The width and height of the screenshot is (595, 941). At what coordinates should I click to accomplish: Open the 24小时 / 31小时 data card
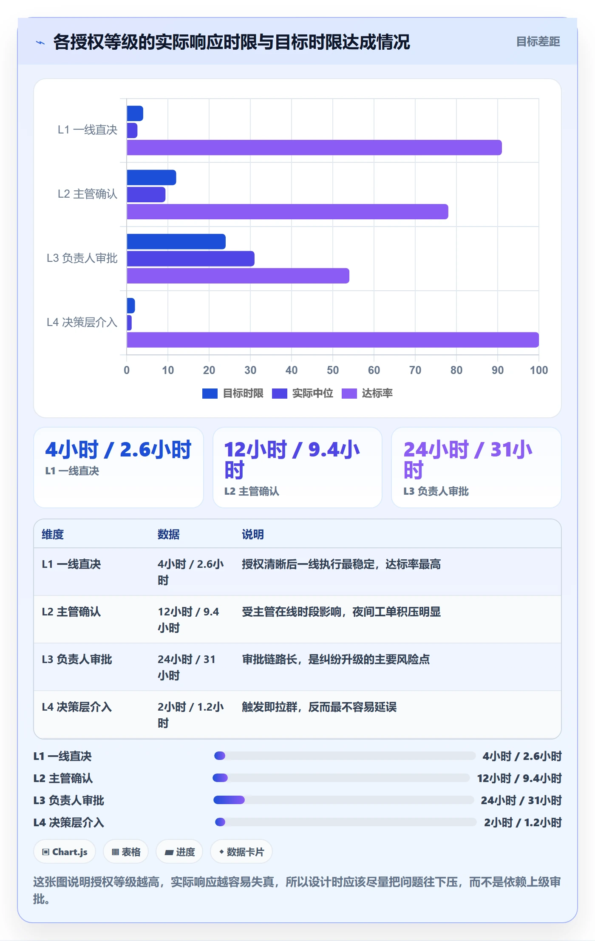(476, 468)
